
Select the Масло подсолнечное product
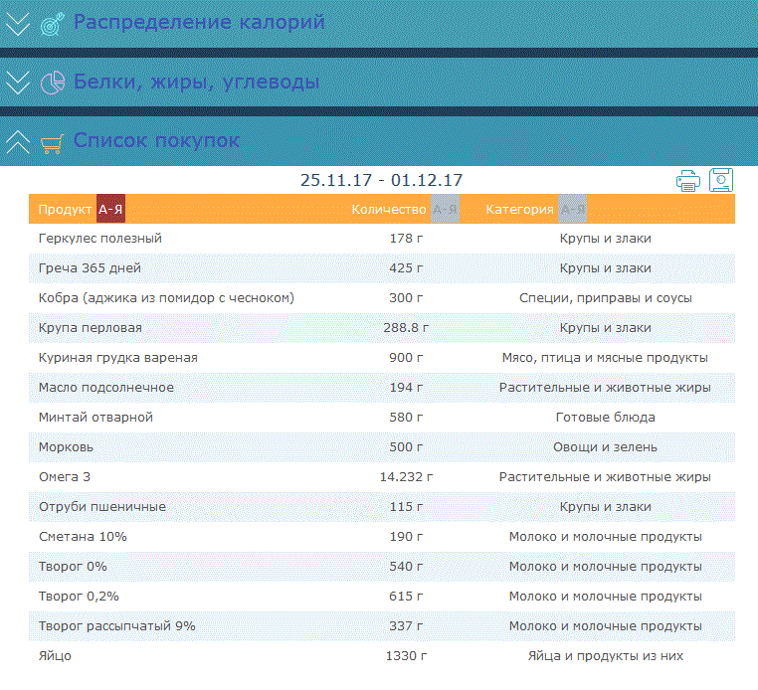[x=106, y=388]
